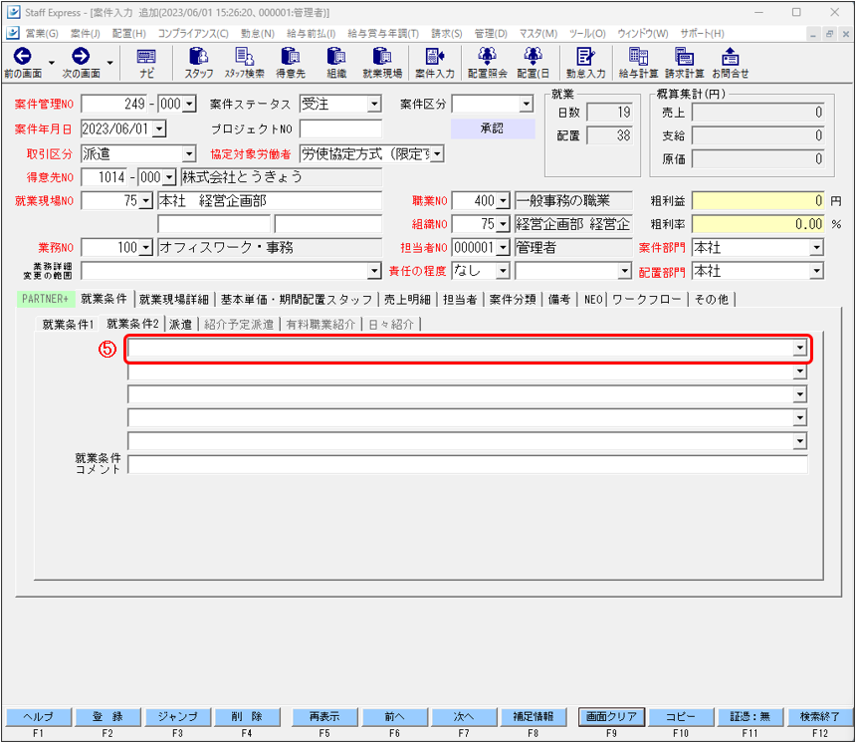The width and height of the screenshot is (857, 743).
Task: Open the 案件区分 dropdown
Action: pyautogui.click(x=526, y=104)
